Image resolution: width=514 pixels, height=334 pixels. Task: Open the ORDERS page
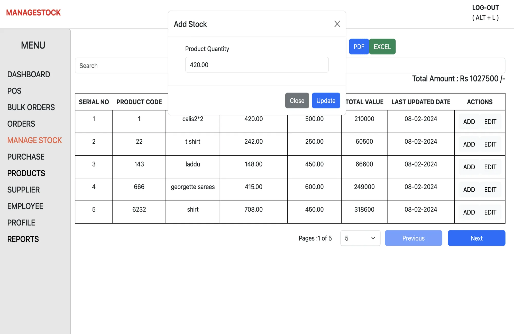[x=21, y=124]
